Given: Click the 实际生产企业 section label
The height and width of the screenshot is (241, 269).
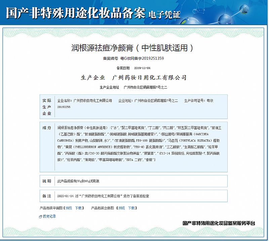Looking at the screenshot, I should click(x=47, y=107).
